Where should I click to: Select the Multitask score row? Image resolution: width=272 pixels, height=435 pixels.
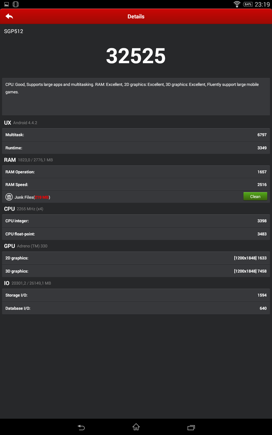tap(136, 135)
